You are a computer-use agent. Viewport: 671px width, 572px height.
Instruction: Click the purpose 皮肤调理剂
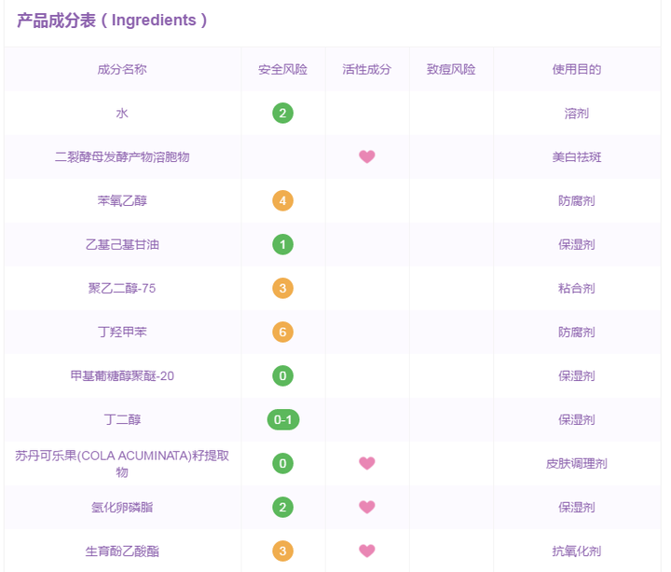577,463
